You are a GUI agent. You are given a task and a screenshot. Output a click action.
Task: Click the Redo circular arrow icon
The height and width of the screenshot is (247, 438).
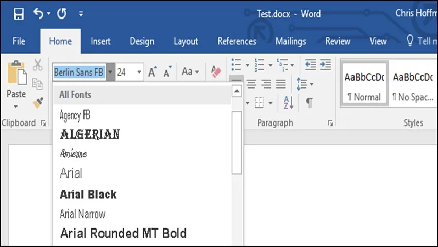62,13
